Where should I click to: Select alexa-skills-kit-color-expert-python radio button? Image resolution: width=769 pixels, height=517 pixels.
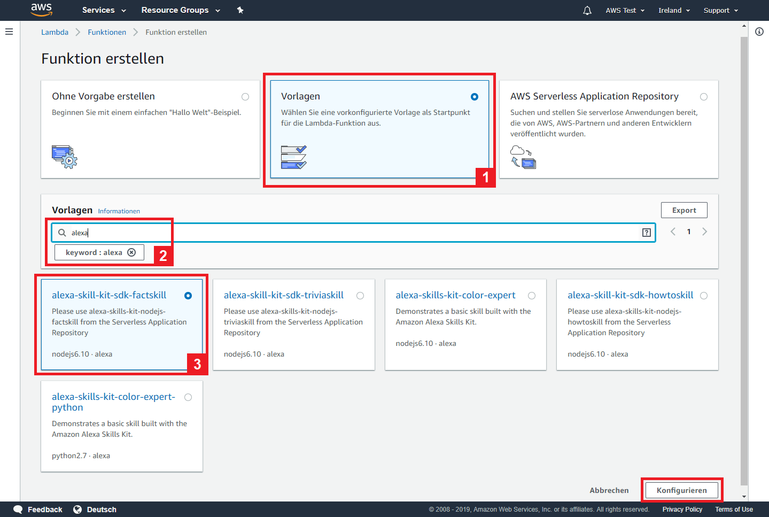pos(188,397)
